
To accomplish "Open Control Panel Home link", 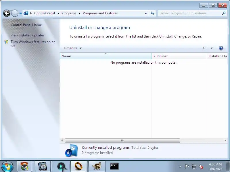I will click(26, 25).
